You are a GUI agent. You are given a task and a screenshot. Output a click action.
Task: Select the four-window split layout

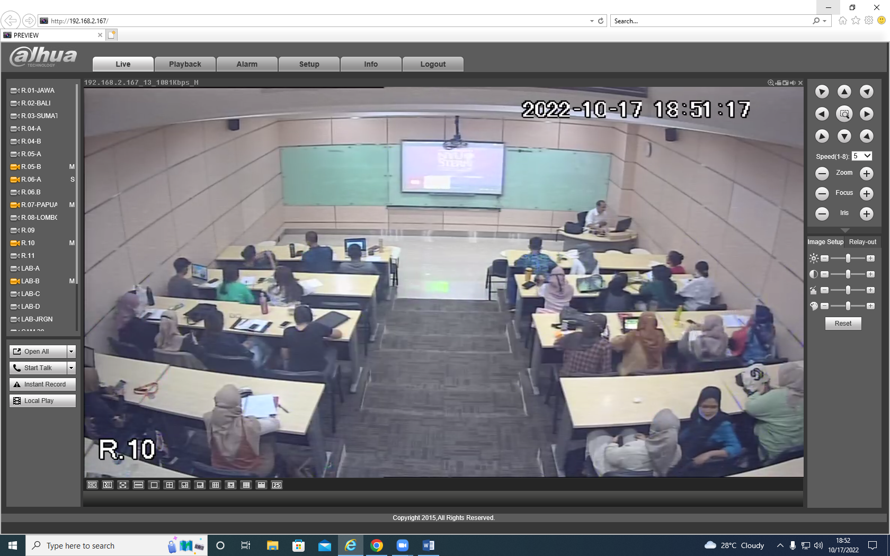(169, 485)
